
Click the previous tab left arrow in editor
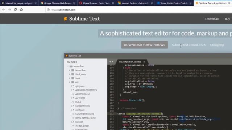110,62
